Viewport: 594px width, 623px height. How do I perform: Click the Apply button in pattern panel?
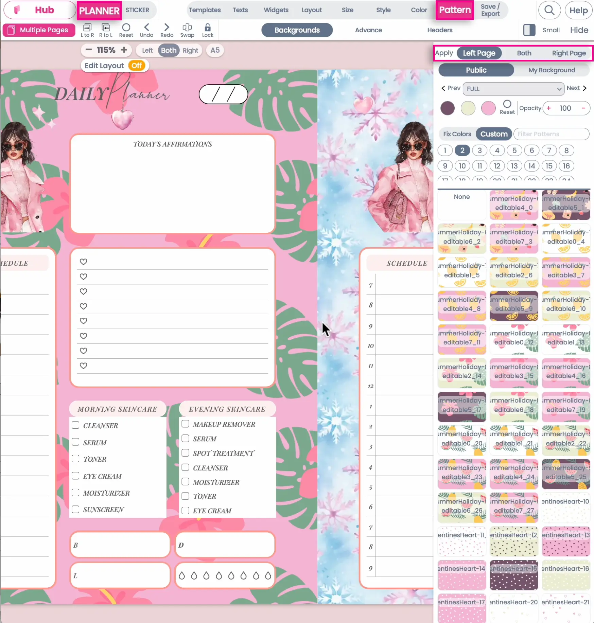click(444, 53)
